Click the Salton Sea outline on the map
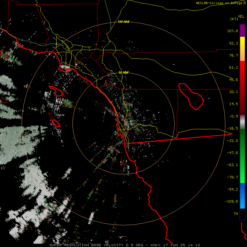 [x=191, y=96]
